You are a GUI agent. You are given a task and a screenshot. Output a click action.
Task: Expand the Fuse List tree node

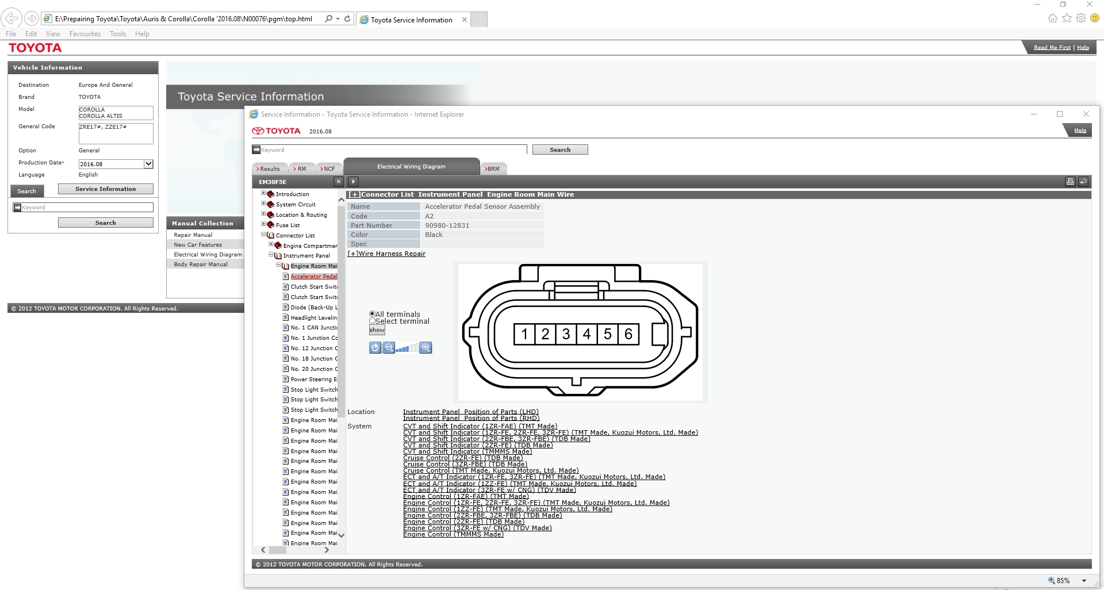[x=264, y=224]
